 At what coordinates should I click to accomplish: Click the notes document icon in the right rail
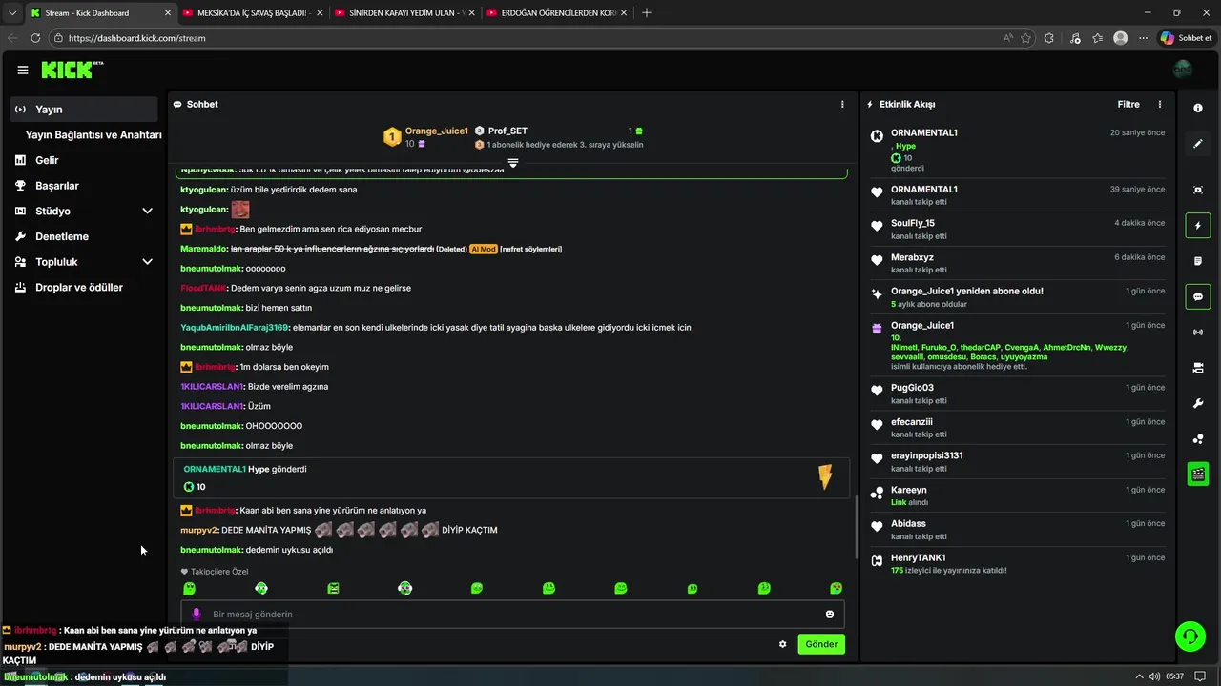point(1198,261)
